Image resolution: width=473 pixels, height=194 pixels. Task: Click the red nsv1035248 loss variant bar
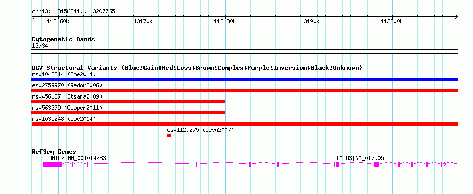244,124
